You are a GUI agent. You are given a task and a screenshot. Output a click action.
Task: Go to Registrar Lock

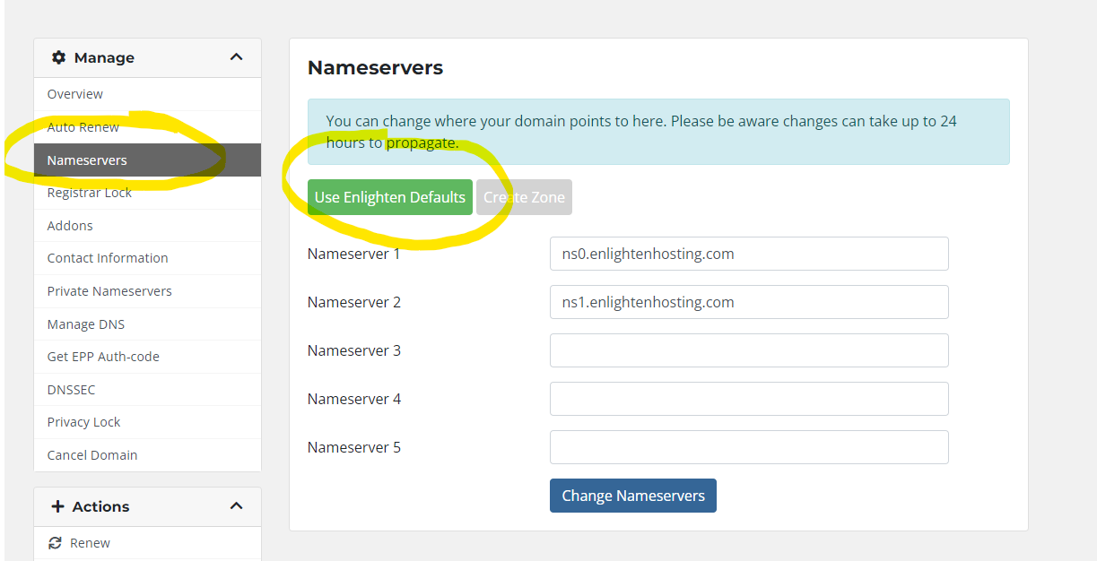pos(148,193)
